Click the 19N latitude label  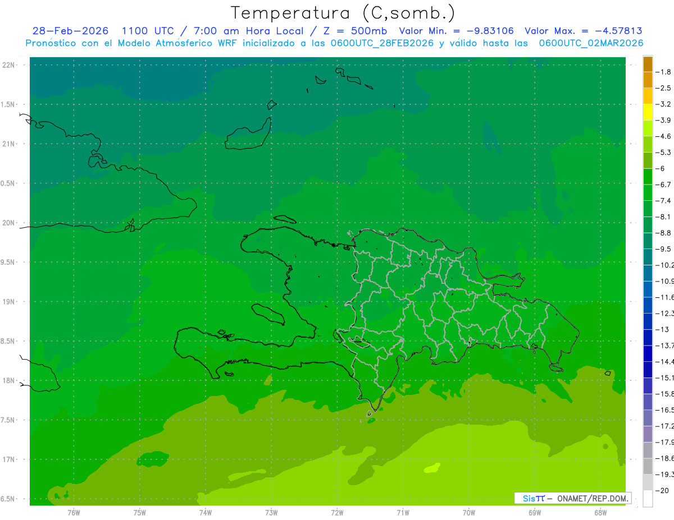pyautogui.click(x=9, y=302)
